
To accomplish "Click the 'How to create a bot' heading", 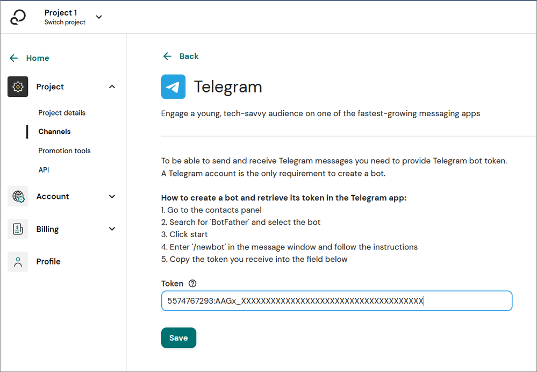I will [x=284, y=198].
